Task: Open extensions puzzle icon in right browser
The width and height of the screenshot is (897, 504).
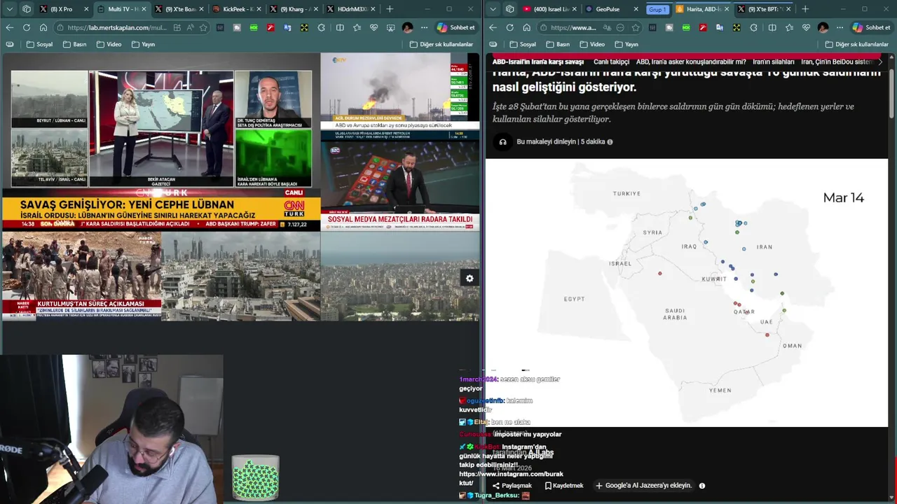Action: (x=753, y=27)
